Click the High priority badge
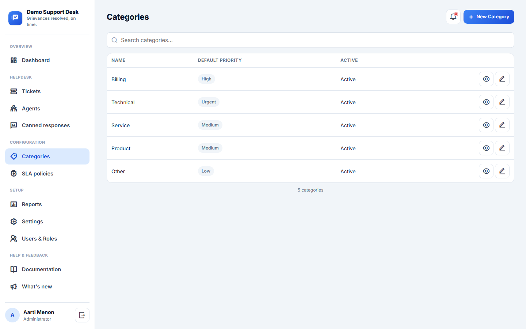 coord(206,79)
